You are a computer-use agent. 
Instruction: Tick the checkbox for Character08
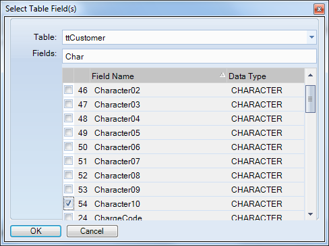tap(68, 175)
